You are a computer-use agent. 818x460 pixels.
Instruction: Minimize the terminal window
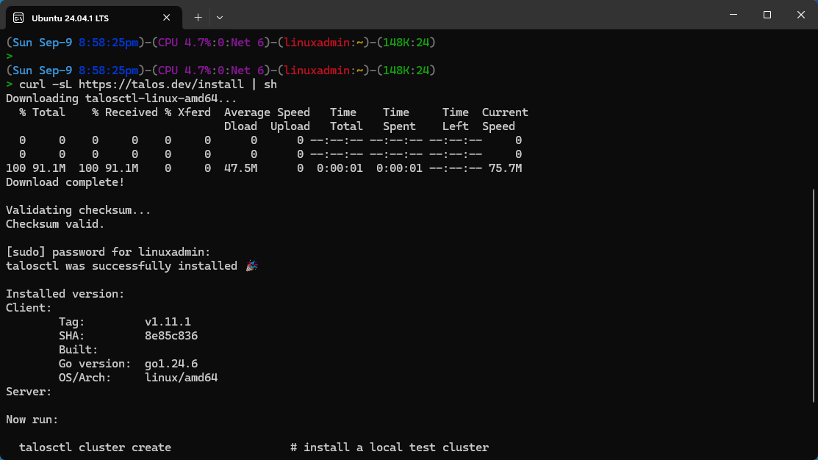coord(733,15)
